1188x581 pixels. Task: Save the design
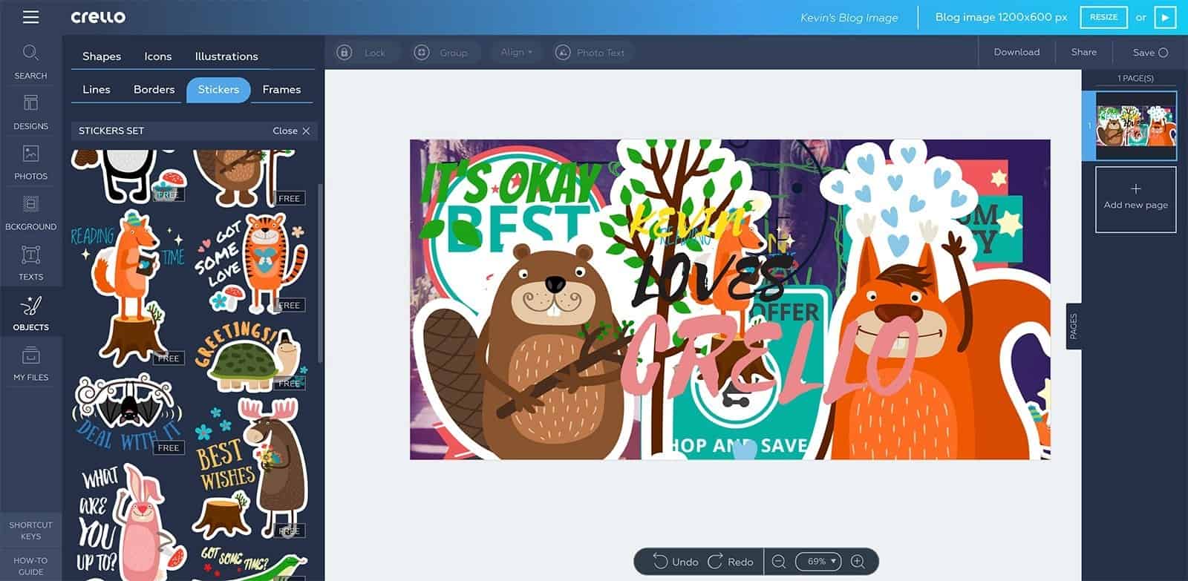click(x=1150, y=52)
